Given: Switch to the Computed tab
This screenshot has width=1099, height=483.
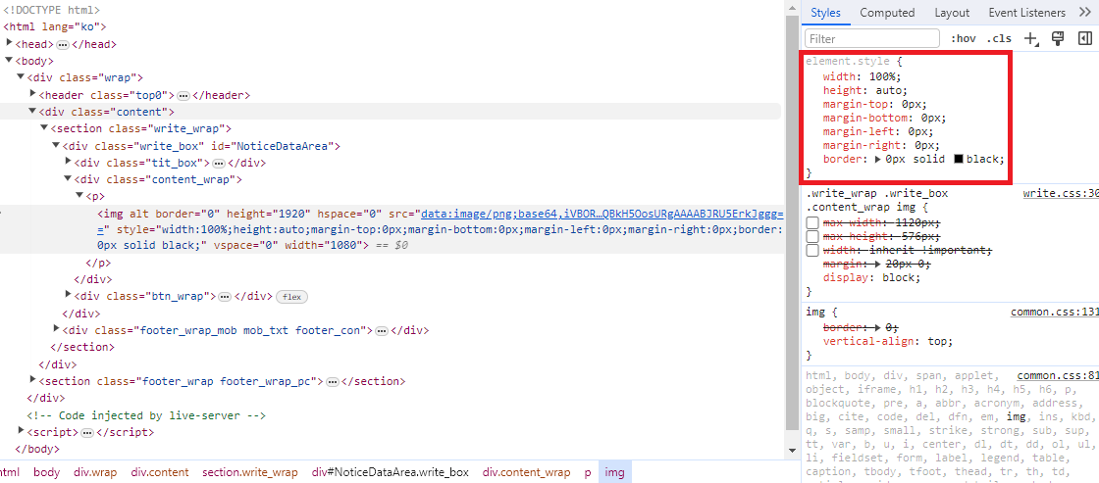Looking at the screenshot, I should [887, 13].
